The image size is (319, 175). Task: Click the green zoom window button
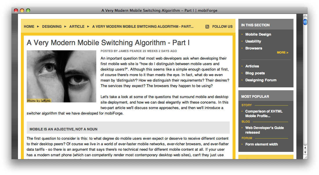click(28, 10)
